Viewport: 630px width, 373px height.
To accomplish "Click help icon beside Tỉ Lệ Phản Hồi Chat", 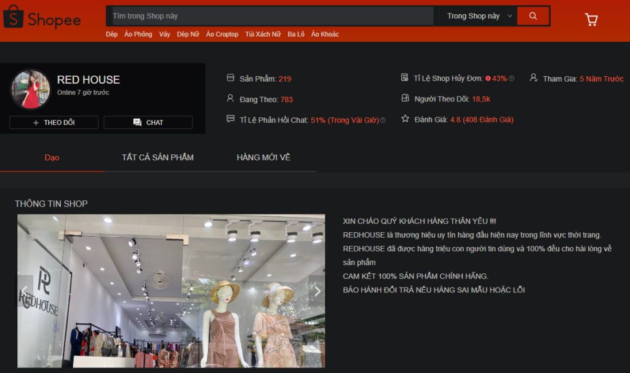I will tap(383, 120).
